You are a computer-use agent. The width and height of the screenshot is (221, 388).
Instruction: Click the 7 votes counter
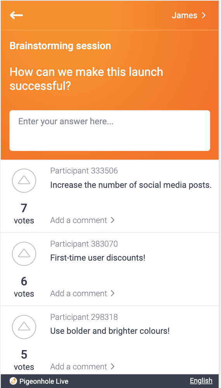coord(24,213)
